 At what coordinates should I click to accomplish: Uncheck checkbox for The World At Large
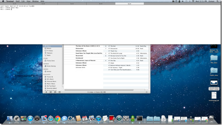pos(109,53)
